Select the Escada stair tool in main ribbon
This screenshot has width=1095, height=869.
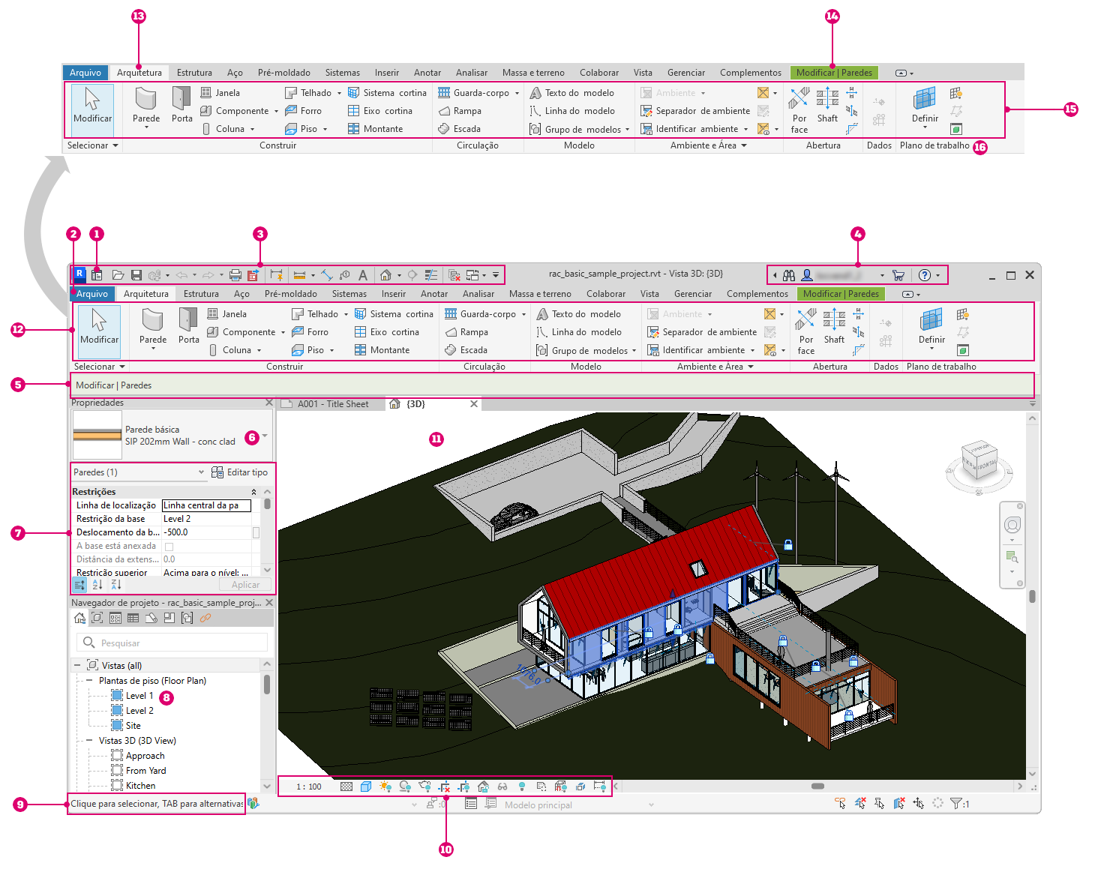tap(466, 350)
